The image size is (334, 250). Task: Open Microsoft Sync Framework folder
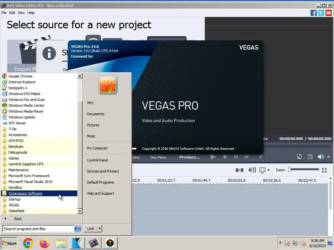[39, 176]
